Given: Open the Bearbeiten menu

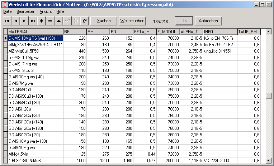Looking at the screenshot, I should (x=26, y=11).
